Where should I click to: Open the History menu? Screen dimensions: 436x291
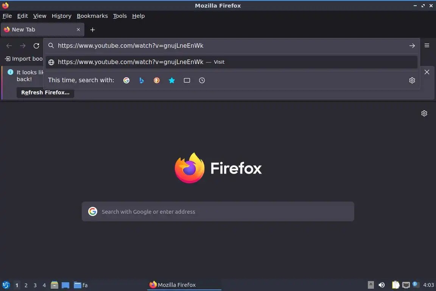(61, 16)
